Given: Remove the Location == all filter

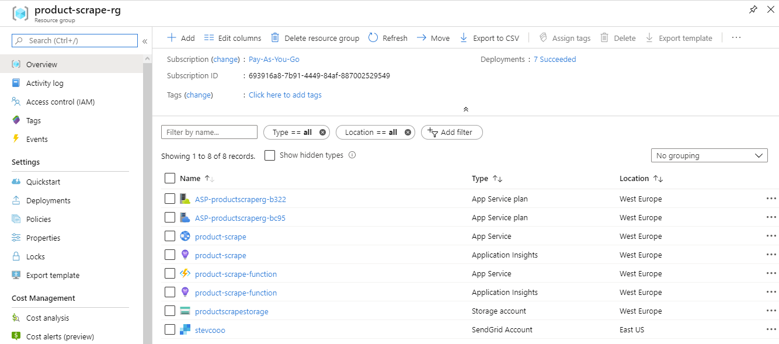Looking at the screenshot, I should pyautogui.click(x=408, y=132).
